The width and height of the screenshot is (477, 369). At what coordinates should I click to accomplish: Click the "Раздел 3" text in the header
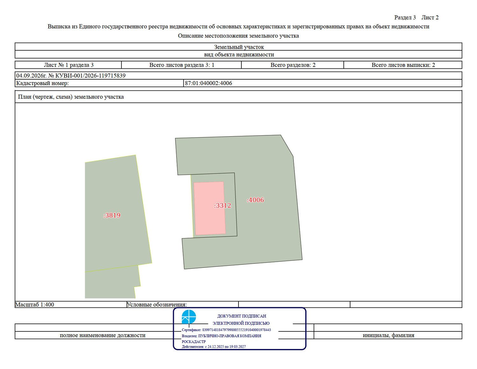tap(405, 18)
